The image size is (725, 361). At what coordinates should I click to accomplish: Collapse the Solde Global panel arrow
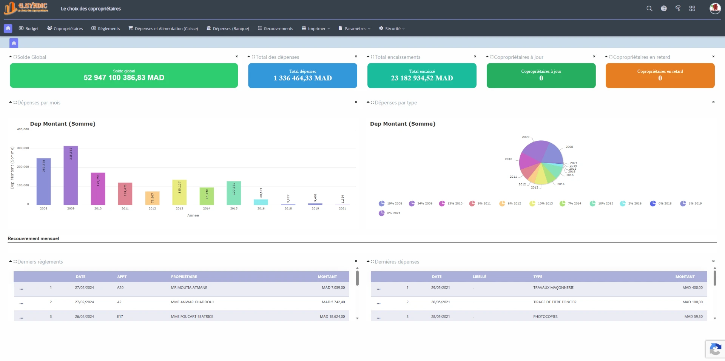click(x=11, y=57)
